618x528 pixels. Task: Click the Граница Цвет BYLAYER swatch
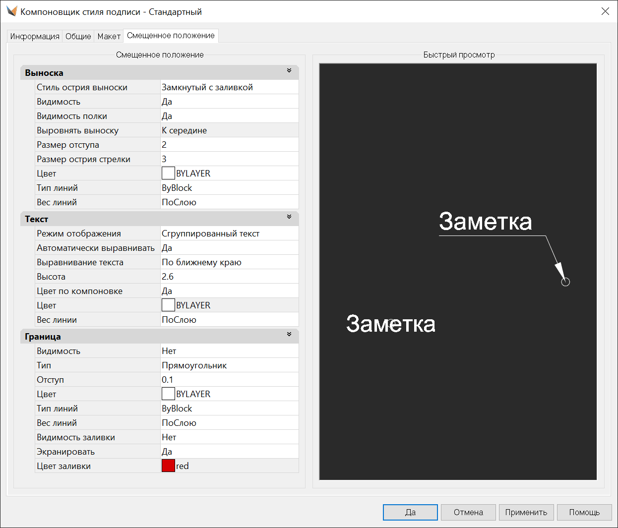point(168,394)
